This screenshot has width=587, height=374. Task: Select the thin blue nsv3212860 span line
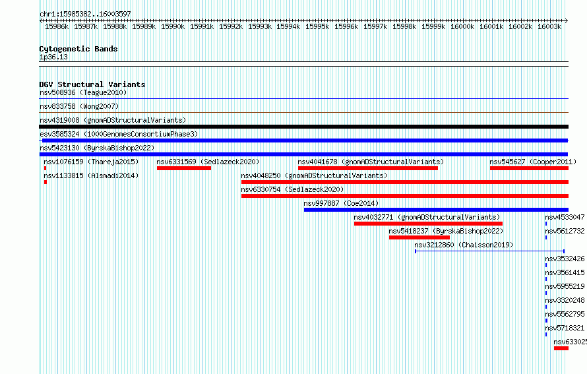[x=489, y=251]
